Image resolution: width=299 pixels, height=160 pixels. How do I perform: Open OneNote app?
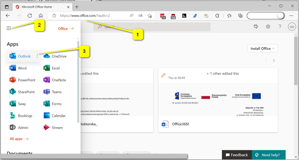pyautogui.click(x=55, y=80)
